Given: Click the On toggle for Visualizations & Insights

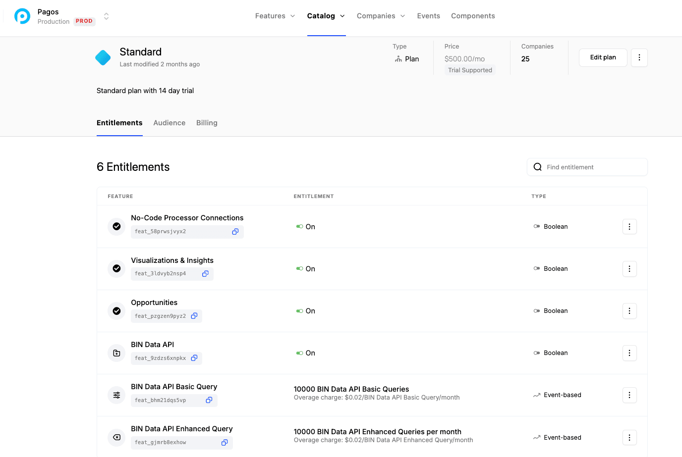Looking at the screenshot, I should (x=300, y=269).
